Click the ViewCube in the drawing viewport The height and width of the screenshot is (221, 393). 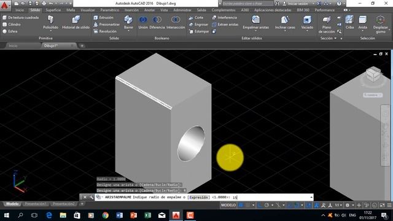pos(373,75)
